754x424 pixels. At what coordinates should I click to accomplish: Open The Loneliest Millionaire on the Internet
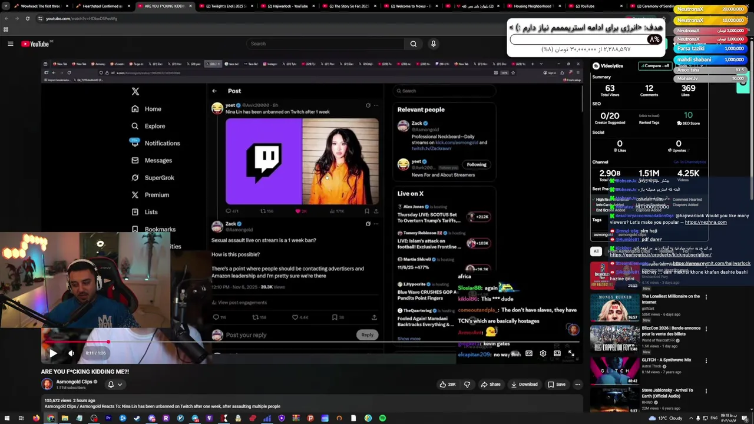pyautogui.click(x=670, y=299)
